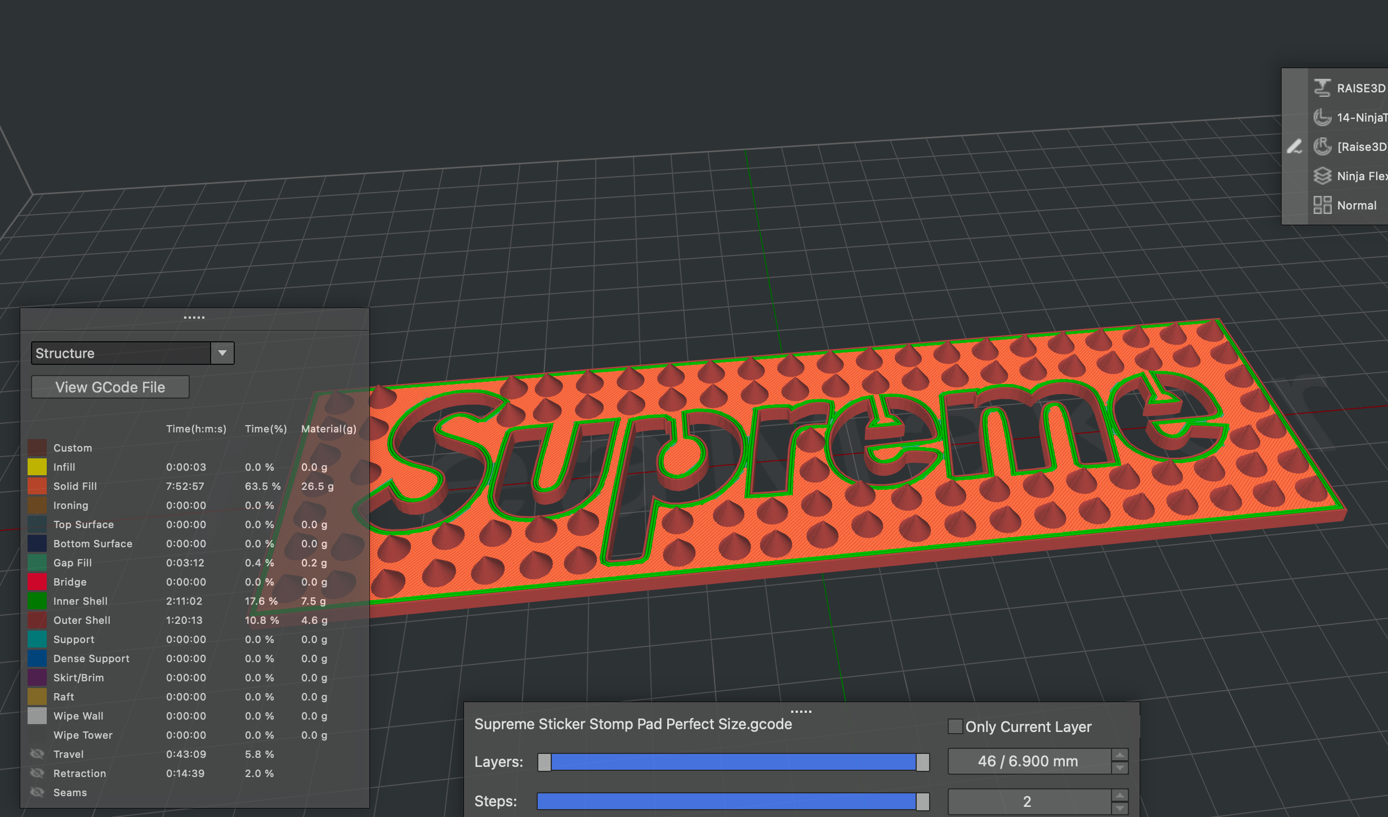Toggle the Seams visibility eye icon
Screen dimensions: 1388x817
tap(37, 792)
